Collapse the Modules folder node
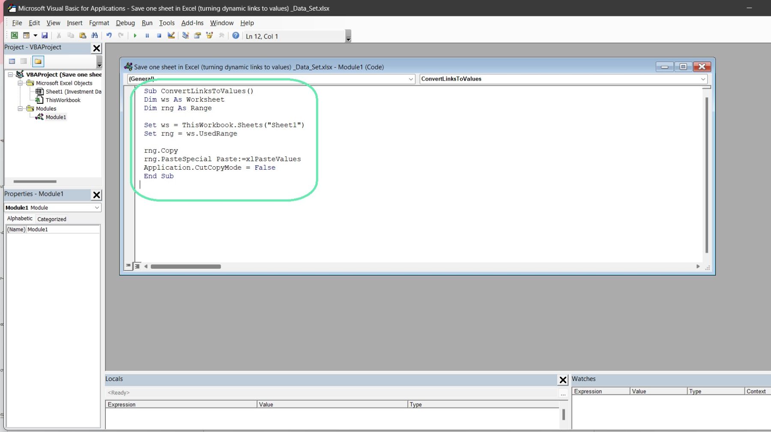 [x=20, y=108]
